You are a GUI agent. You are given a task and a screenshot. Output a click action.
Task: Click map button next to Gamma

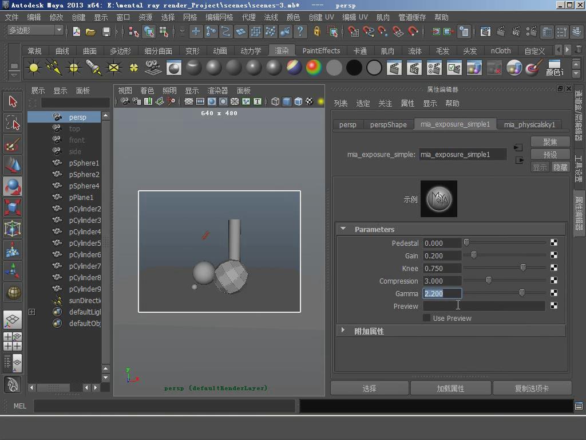pos(554,293)
